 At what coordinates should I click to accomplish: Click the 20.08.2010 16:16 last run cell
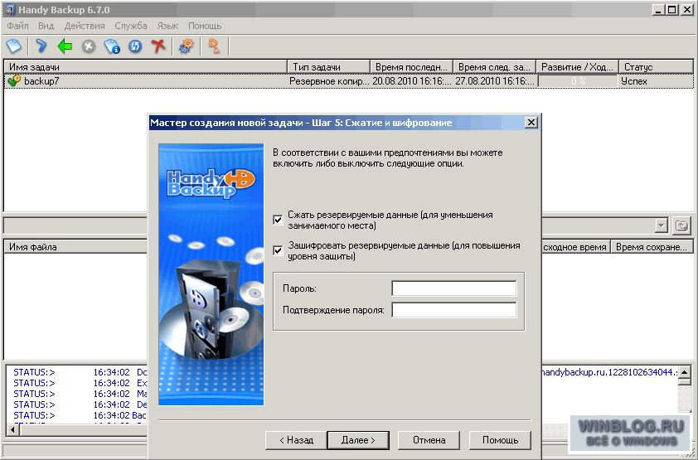pyautogui.click(x=412, y=81)
